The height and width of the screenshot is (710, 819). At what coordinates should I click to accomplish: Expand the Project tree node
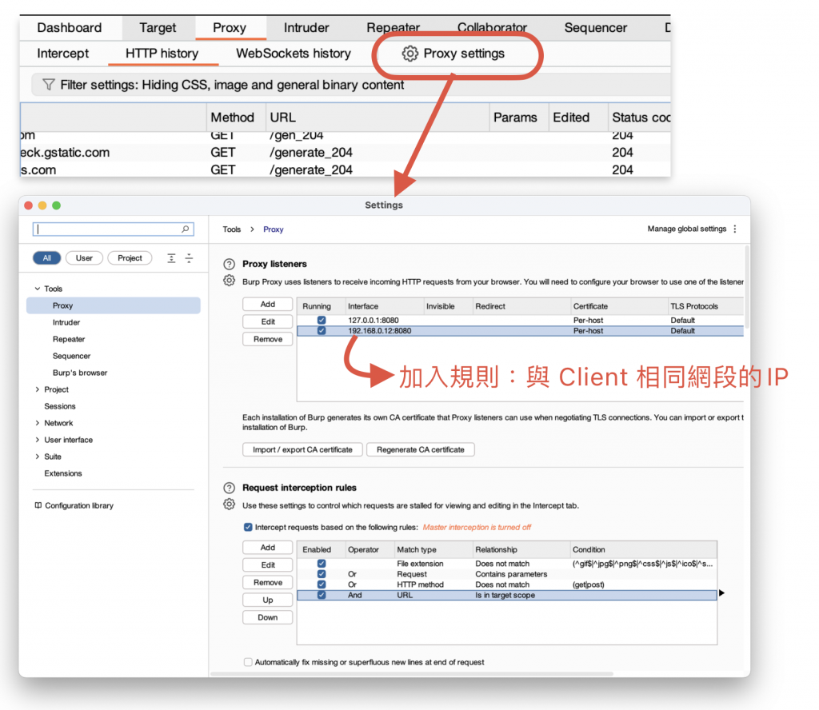click(x=38, y=389)
